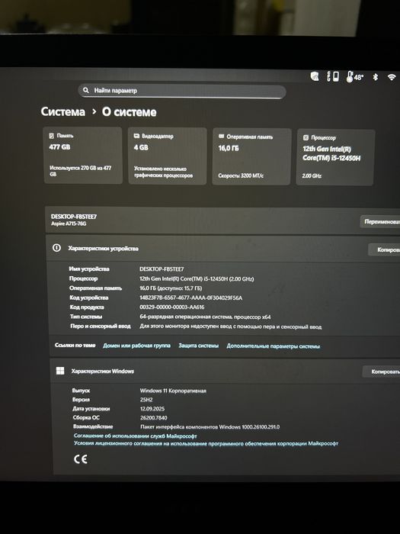Click the chip icon on Процессор card
Viewport: 400px width, 534px height.
tap(306, 137)
